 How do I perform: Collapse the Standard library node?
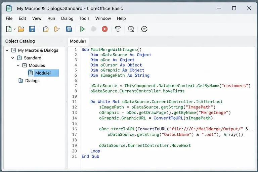13,58
